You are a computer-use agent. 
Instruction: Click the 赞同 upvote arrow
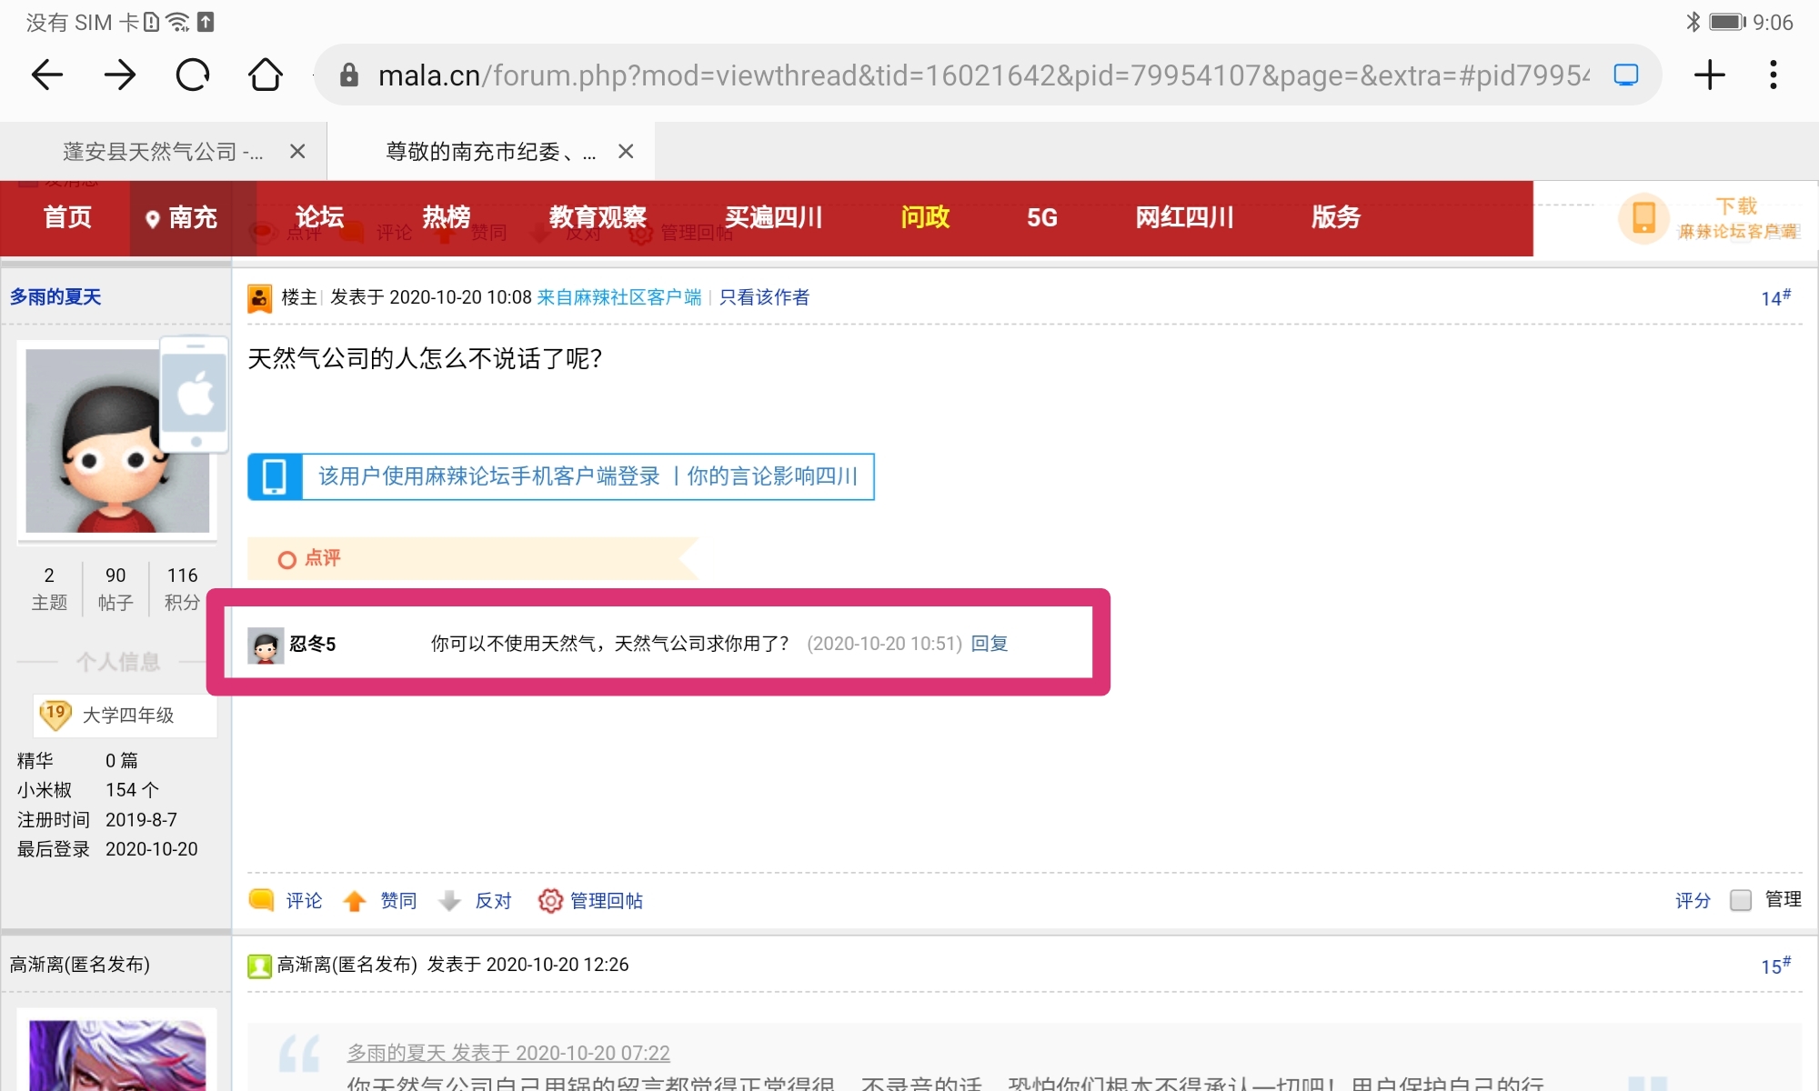355,900
